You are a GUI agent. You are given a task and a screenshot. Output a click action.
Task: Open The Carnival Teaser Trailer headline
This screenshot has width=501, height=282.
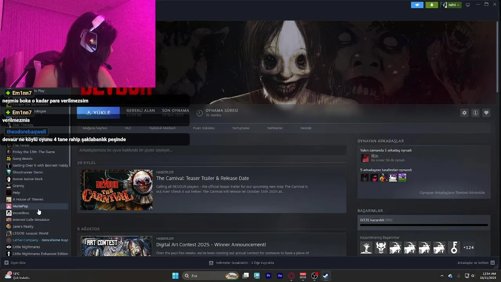point(202,178)
